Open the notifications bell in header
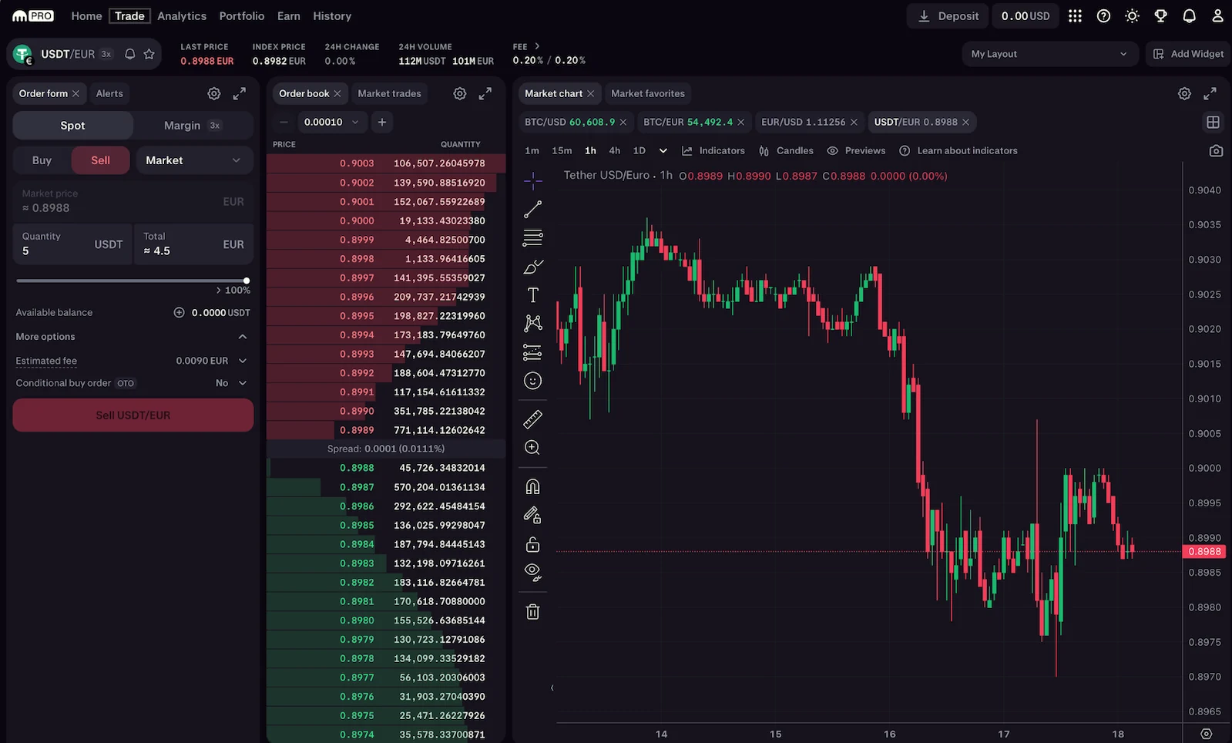This screenshot has height=743, width=1232. [x=1189, y=16]
